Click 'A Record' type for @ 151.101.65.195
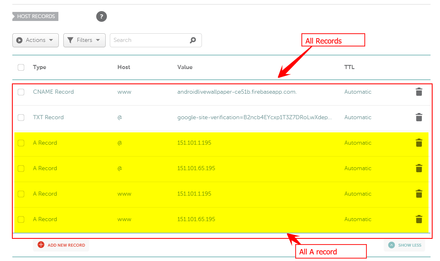The image size is (440, 261). tap(45, 169)
